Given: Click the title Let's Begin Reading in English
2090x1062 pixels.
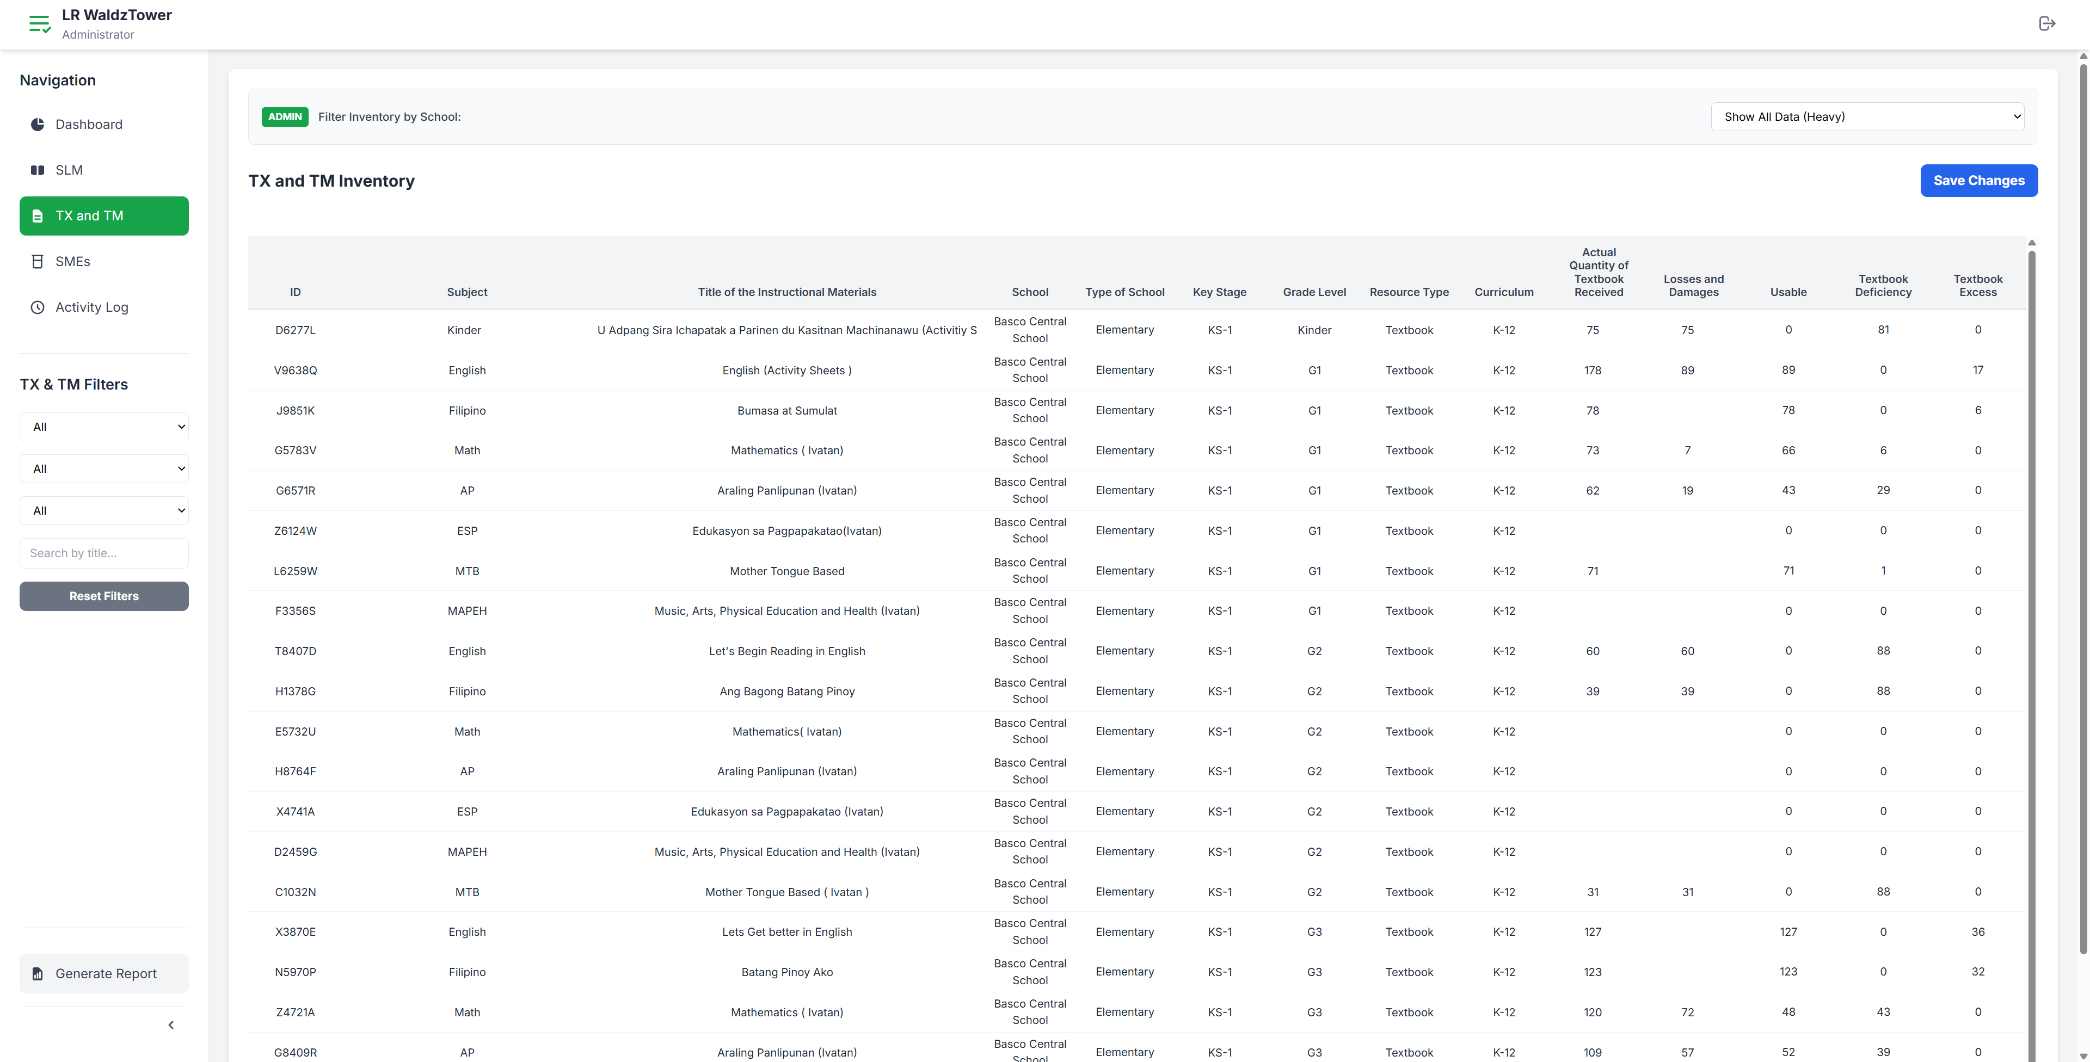Looking at the screenshot, I should (x=787, y=651).
